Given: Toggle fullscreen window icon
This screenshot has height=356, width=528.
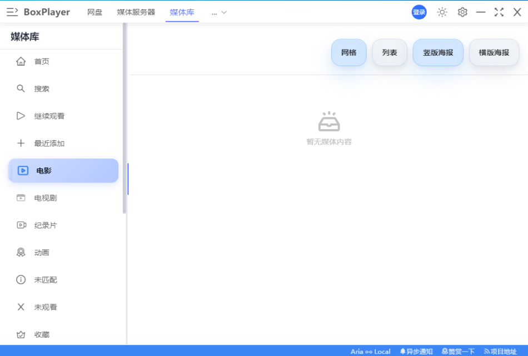Looking at the screenshot, I should tap(499, 12).
